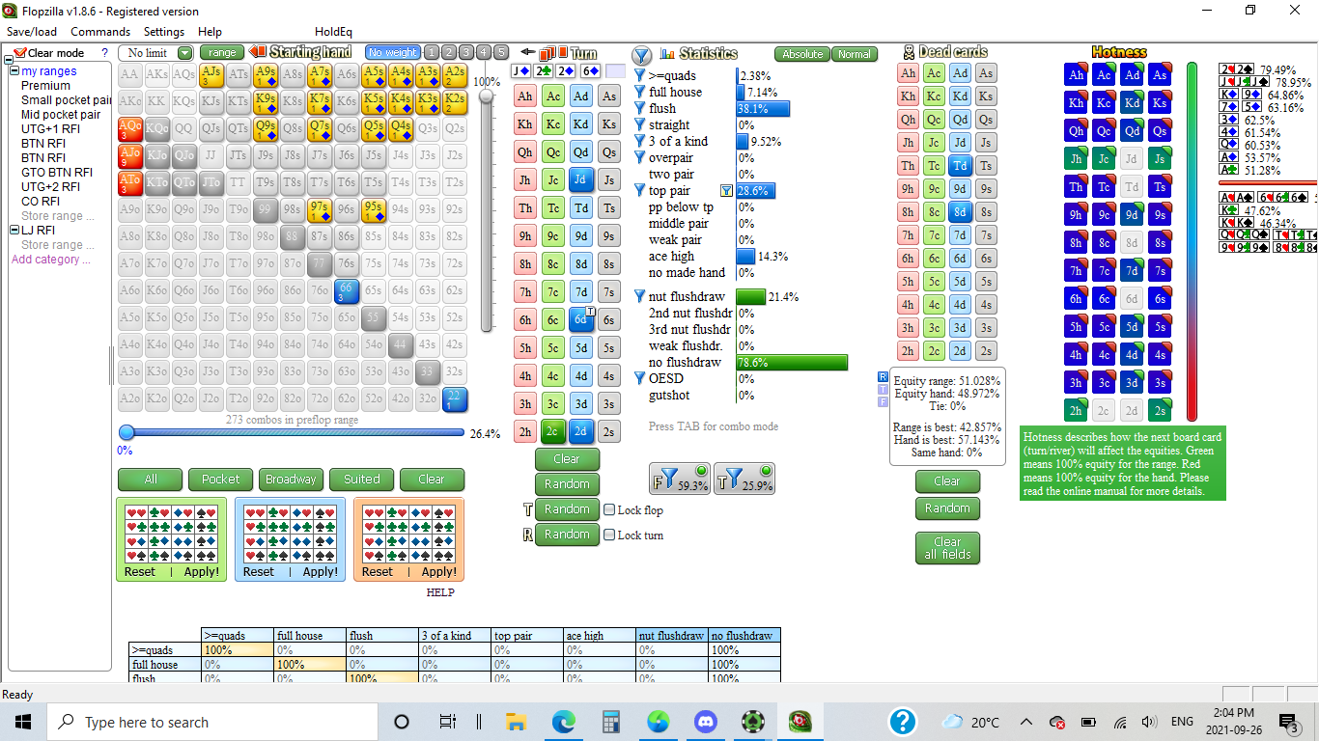The width and height of the screenshot is (1319, 741).
Task: Open the Help menu
Action: [210, 32]
